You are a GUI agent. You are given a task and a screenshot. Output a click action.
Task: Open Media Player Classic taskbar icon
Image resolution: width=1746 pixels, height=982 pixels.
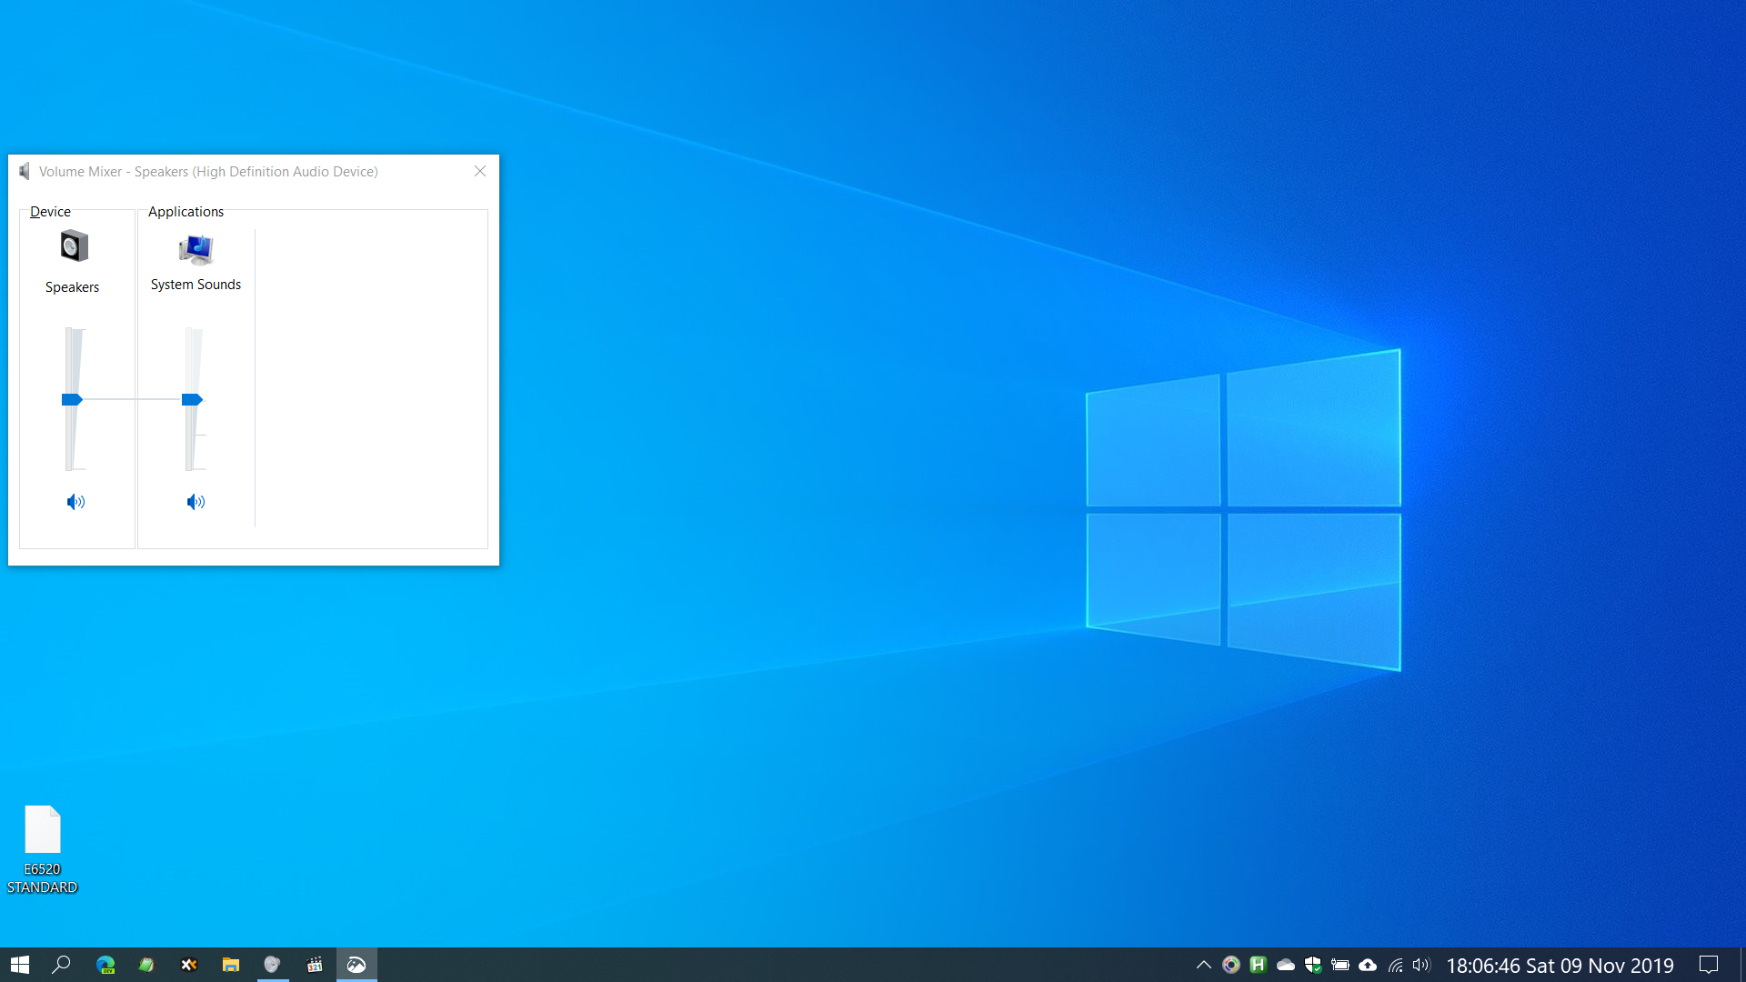[315, 965]
